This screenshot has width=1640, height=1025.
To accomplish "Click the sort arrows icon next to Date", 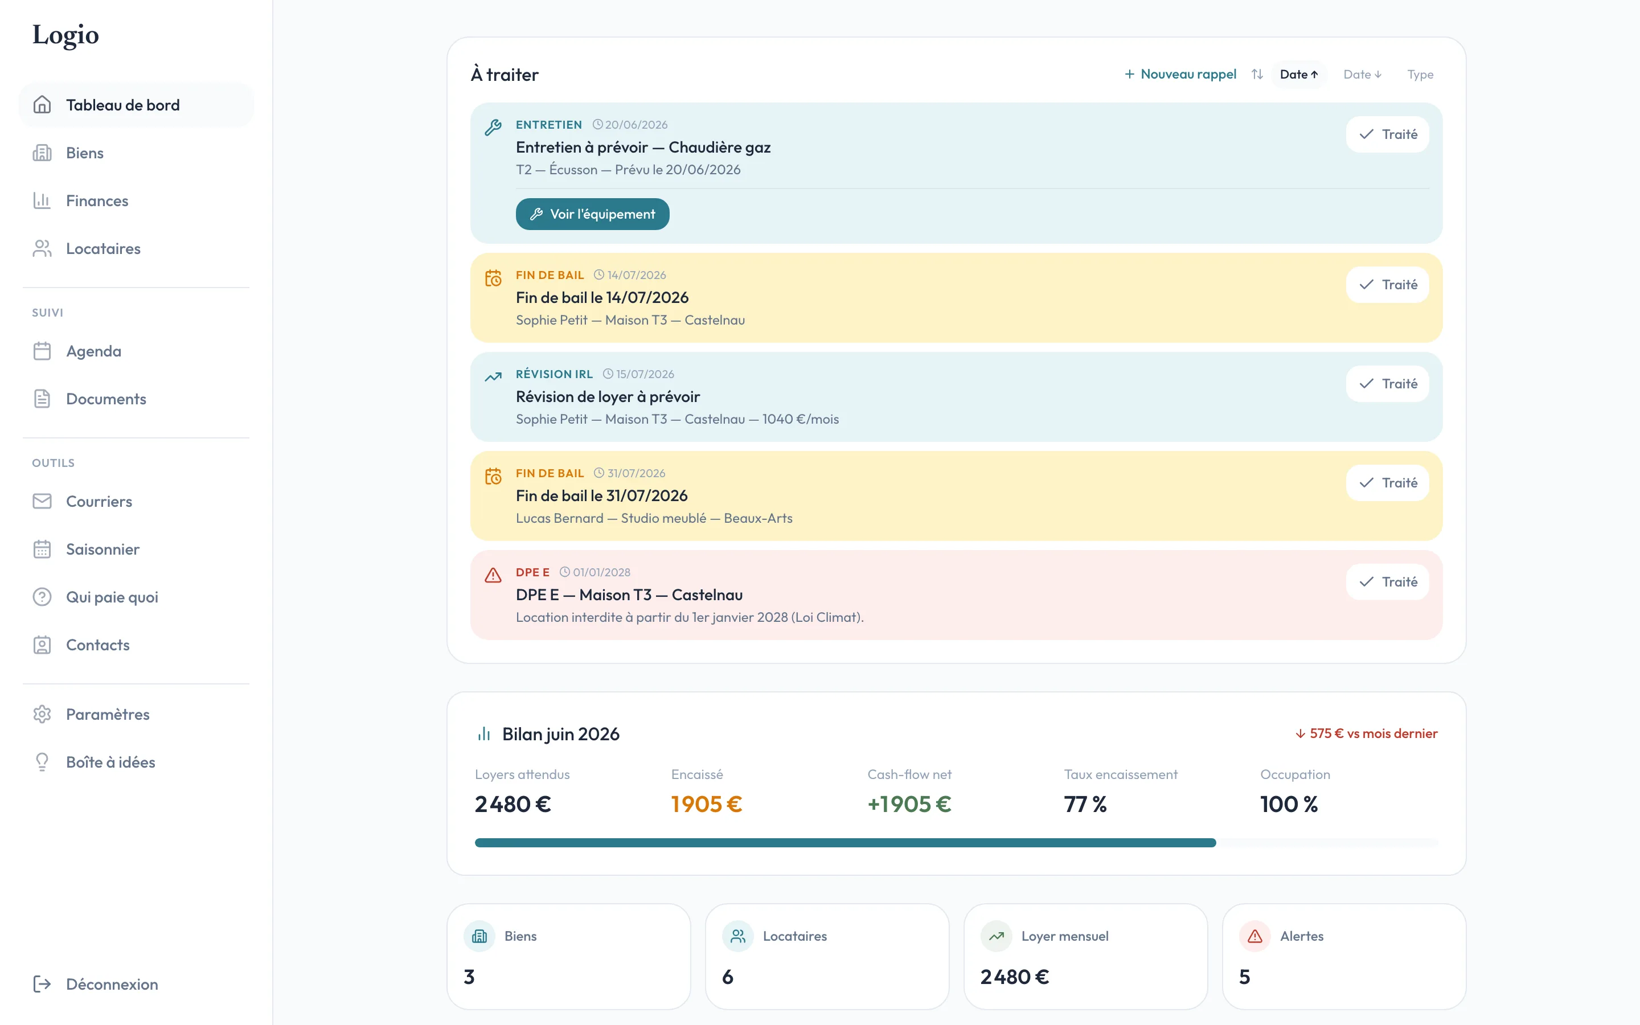I will coord(1257,74).
